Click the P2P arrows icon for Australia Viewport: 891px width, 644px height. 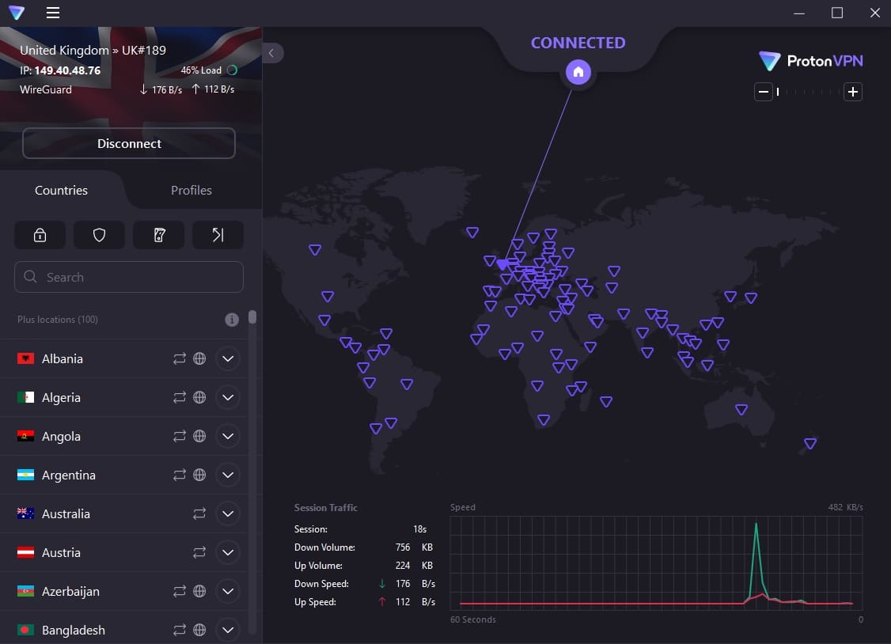point(199,514)
